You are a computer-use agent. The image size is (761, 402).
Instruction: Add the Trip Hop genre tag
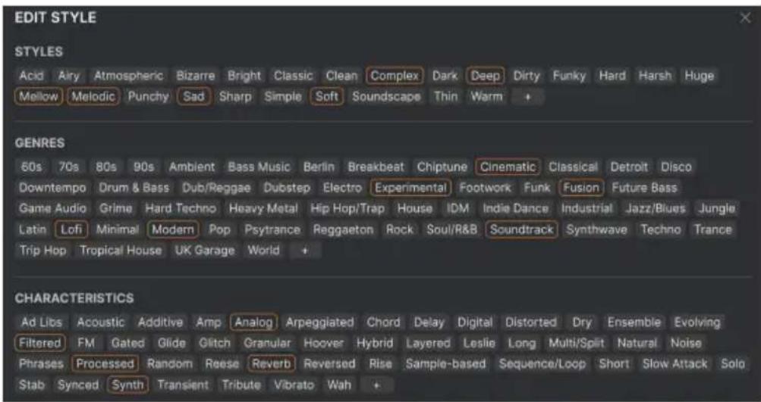coord(42,251)
